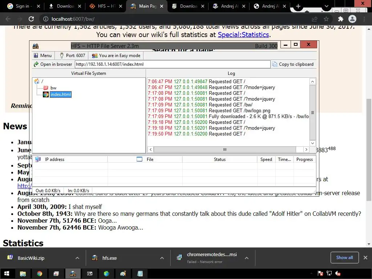The image size is (372, 279).
Task: Open the Chrome three-dot menu
Action: tap(364, 19)
